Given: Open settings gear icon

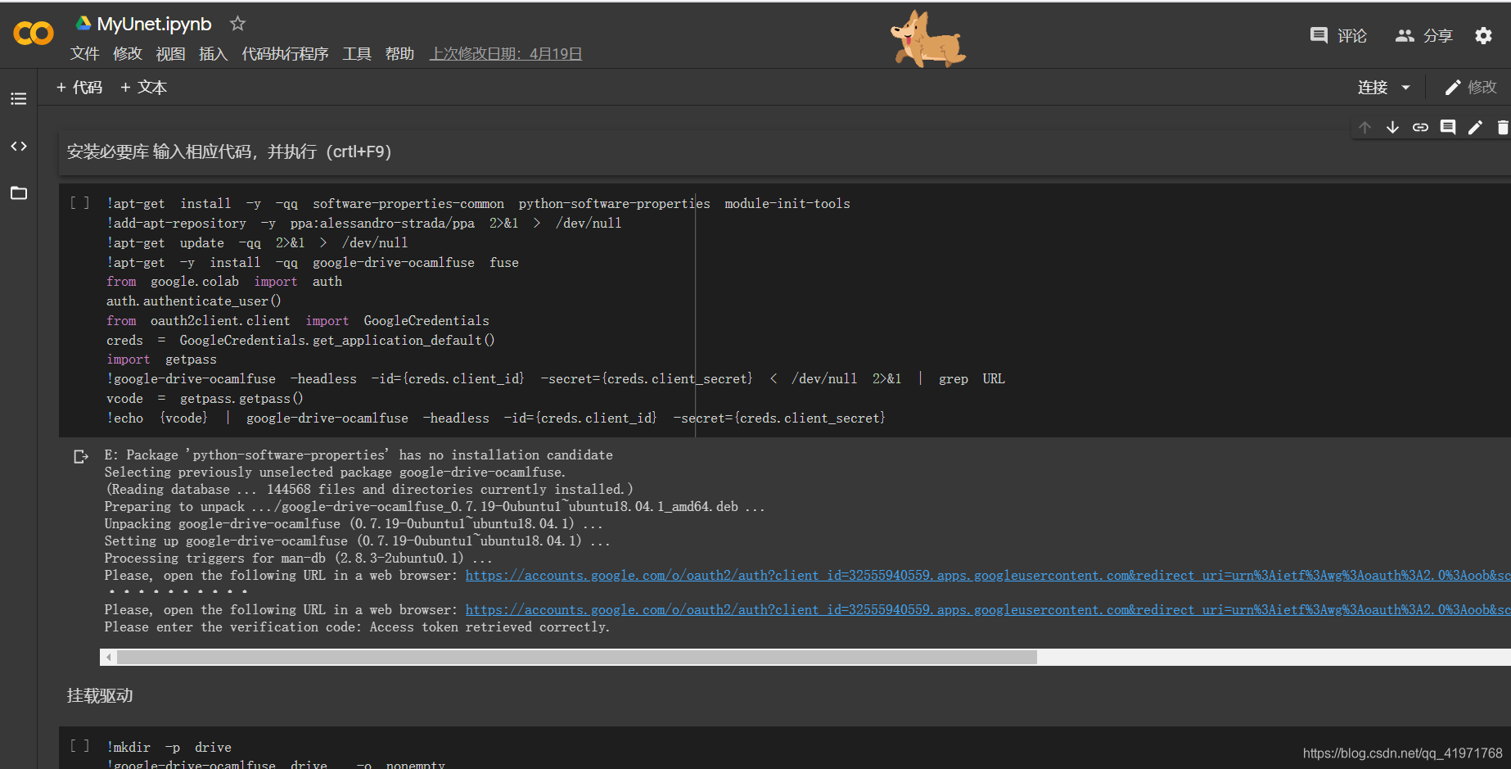Looking at the screenshot, I should pyautogui.click(x=1483, y=35).
